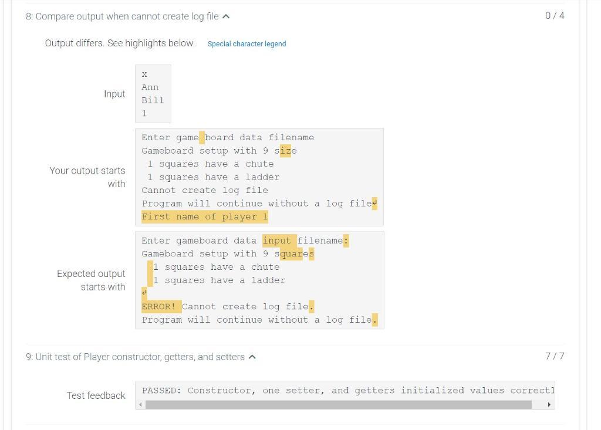Click 'Output differs. See highlights below.' message
Viewport: 601px width, 430px height.
pyautogui.click(x=120, y=43)
